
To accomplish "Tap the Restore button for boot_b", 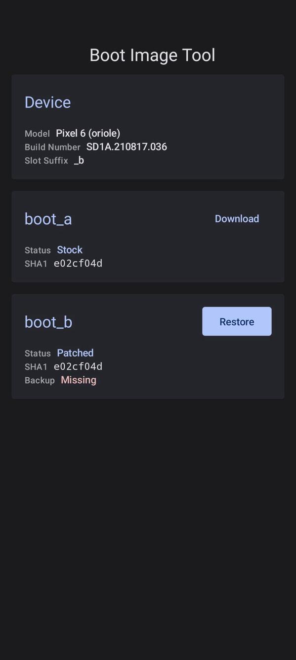I will 237,321.
